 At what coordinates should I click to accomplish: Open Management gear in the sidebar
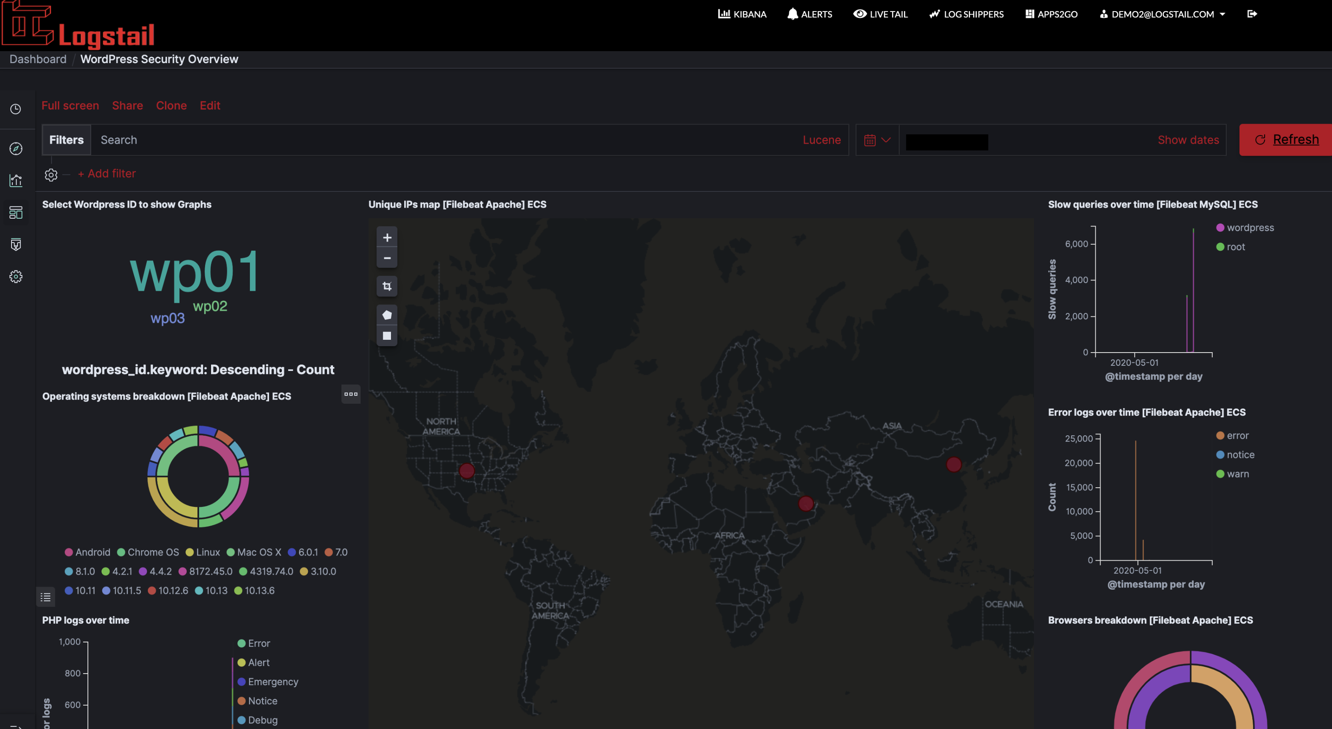tap(15, 277)
